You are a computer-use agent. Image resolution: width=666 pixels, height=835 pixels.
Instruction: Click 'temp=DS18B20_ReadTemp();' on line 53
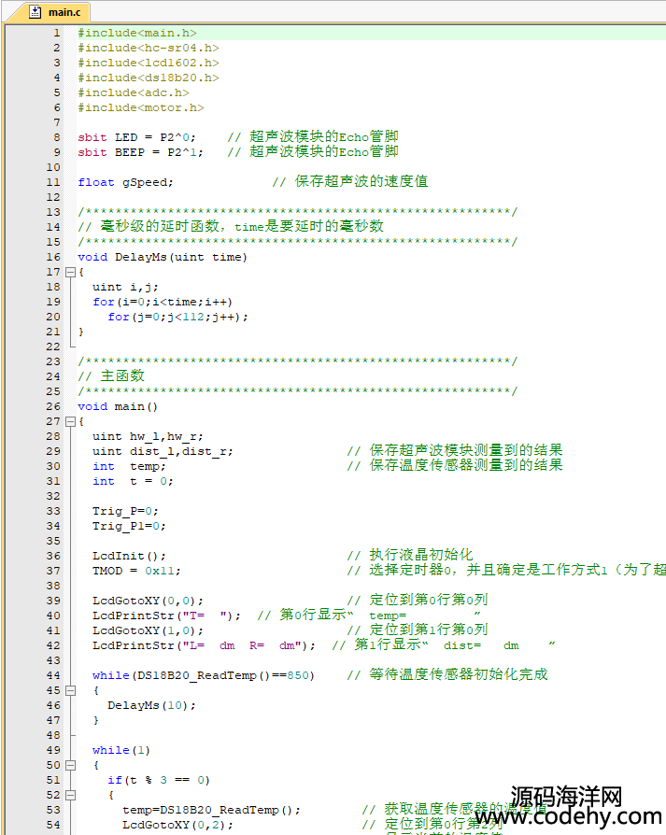211,810
